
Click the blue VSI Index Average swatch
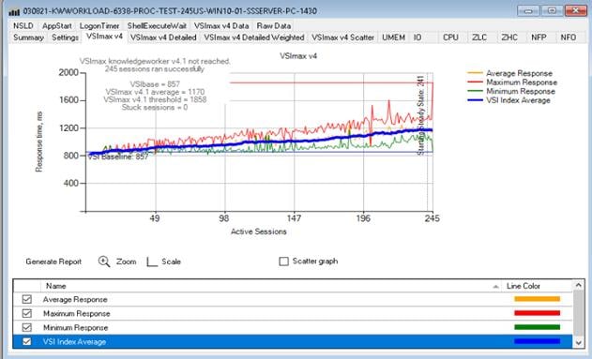(x=537, y=341)
